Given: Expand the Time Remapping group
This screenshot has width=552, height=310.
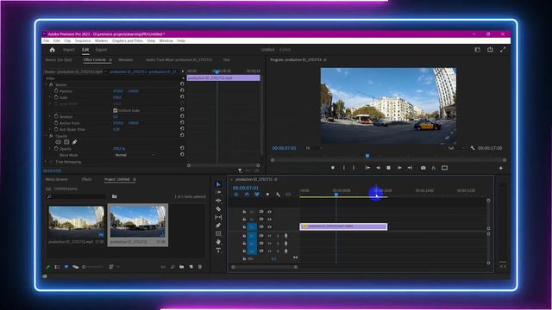Looking at the screenshot, I should tap(46, 162).
